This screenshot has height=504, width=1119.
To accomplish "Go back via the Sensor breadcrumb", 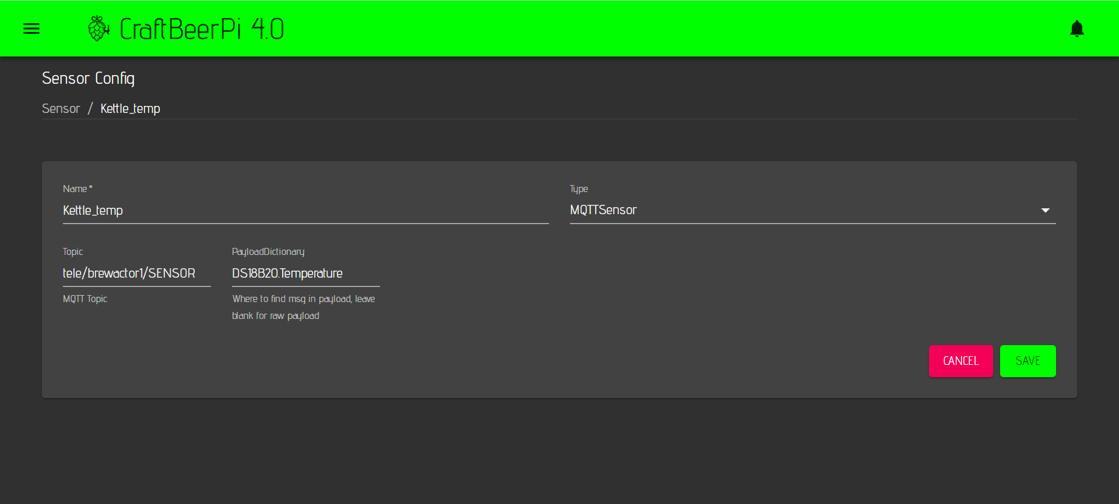I will click(x=61, y=109).
